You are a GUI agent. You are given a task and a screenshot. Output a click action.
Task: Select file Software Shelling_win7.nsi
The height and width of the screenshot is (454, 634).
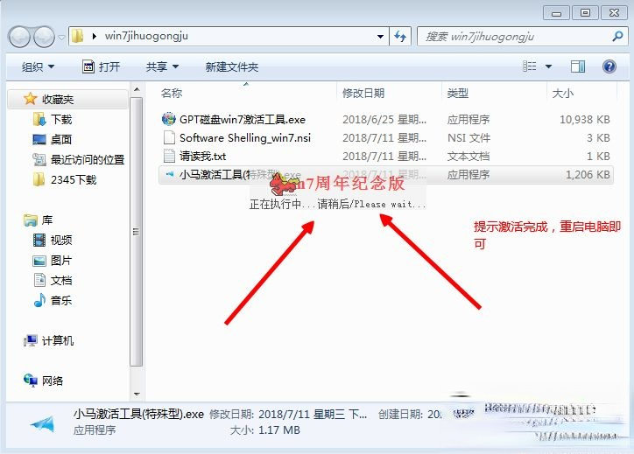click(x=245, y=137)
